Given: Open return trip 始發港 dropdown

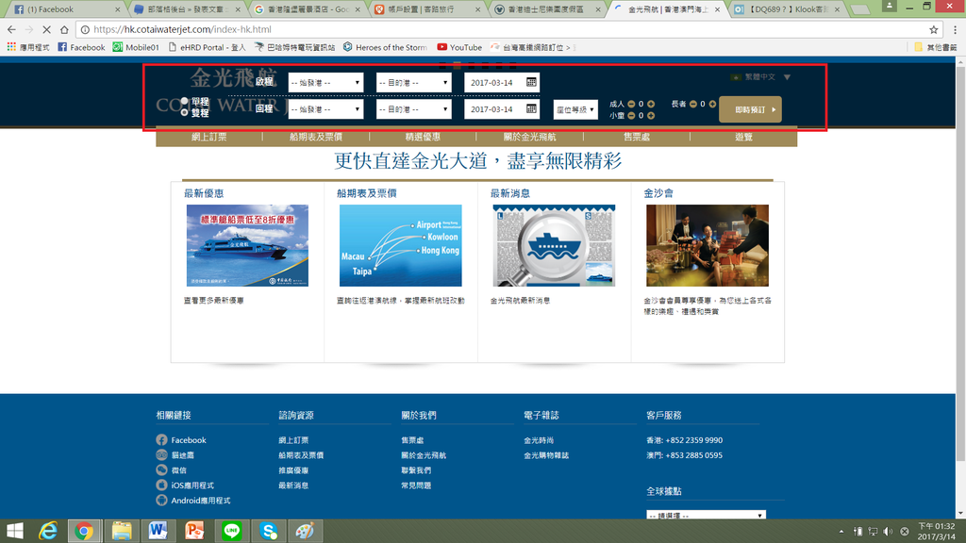Looking at the screenshot, I should tap(325, 109).
